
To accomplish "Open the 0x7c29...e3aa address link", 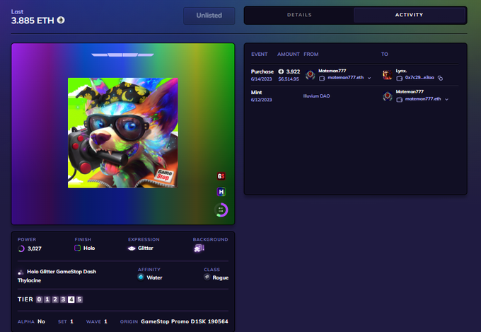I will coord(419,77).
